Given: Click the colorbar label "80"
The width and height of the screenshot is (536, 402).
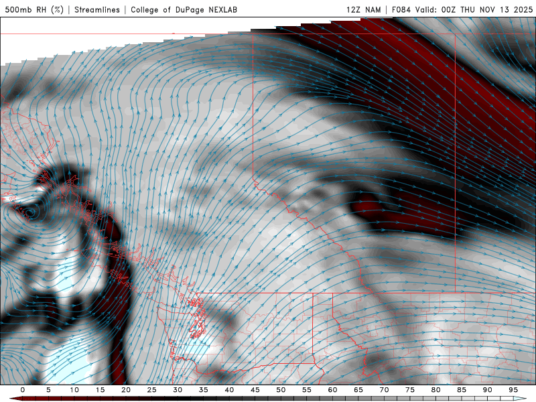Looking at the screenshot, I should [436, 390].
